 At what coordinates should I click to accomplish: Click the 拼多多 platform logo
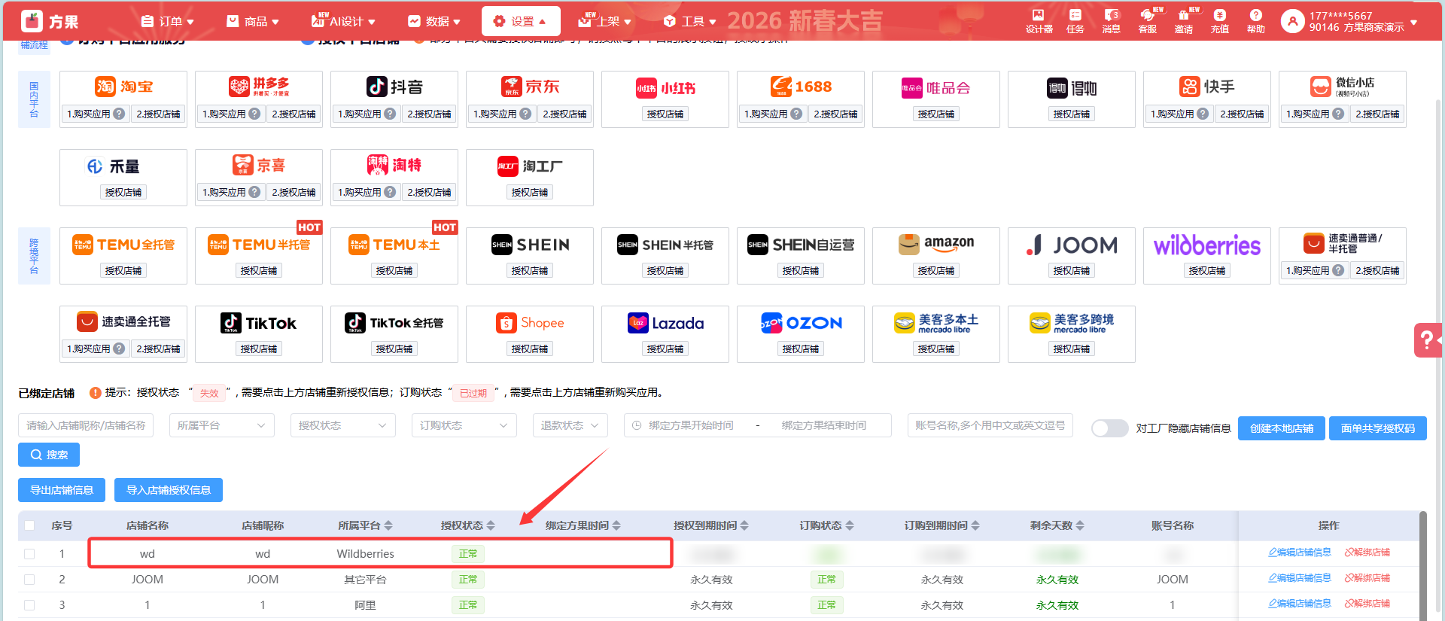pyautogui.click(x=259, y=87)
